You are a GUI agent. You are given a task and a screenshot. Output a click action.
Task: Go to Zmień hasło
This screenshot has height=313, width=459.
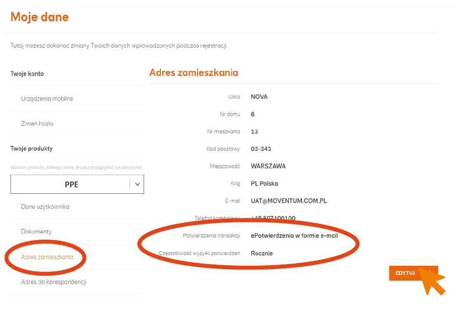[37, 124]
